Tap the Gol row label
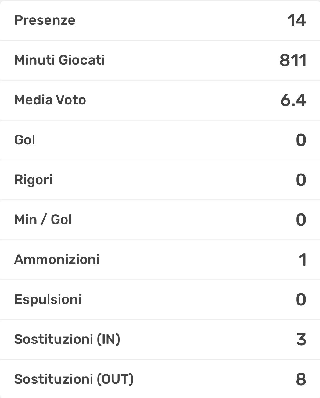This screenshot has height=398, width=320. [25, 140]
